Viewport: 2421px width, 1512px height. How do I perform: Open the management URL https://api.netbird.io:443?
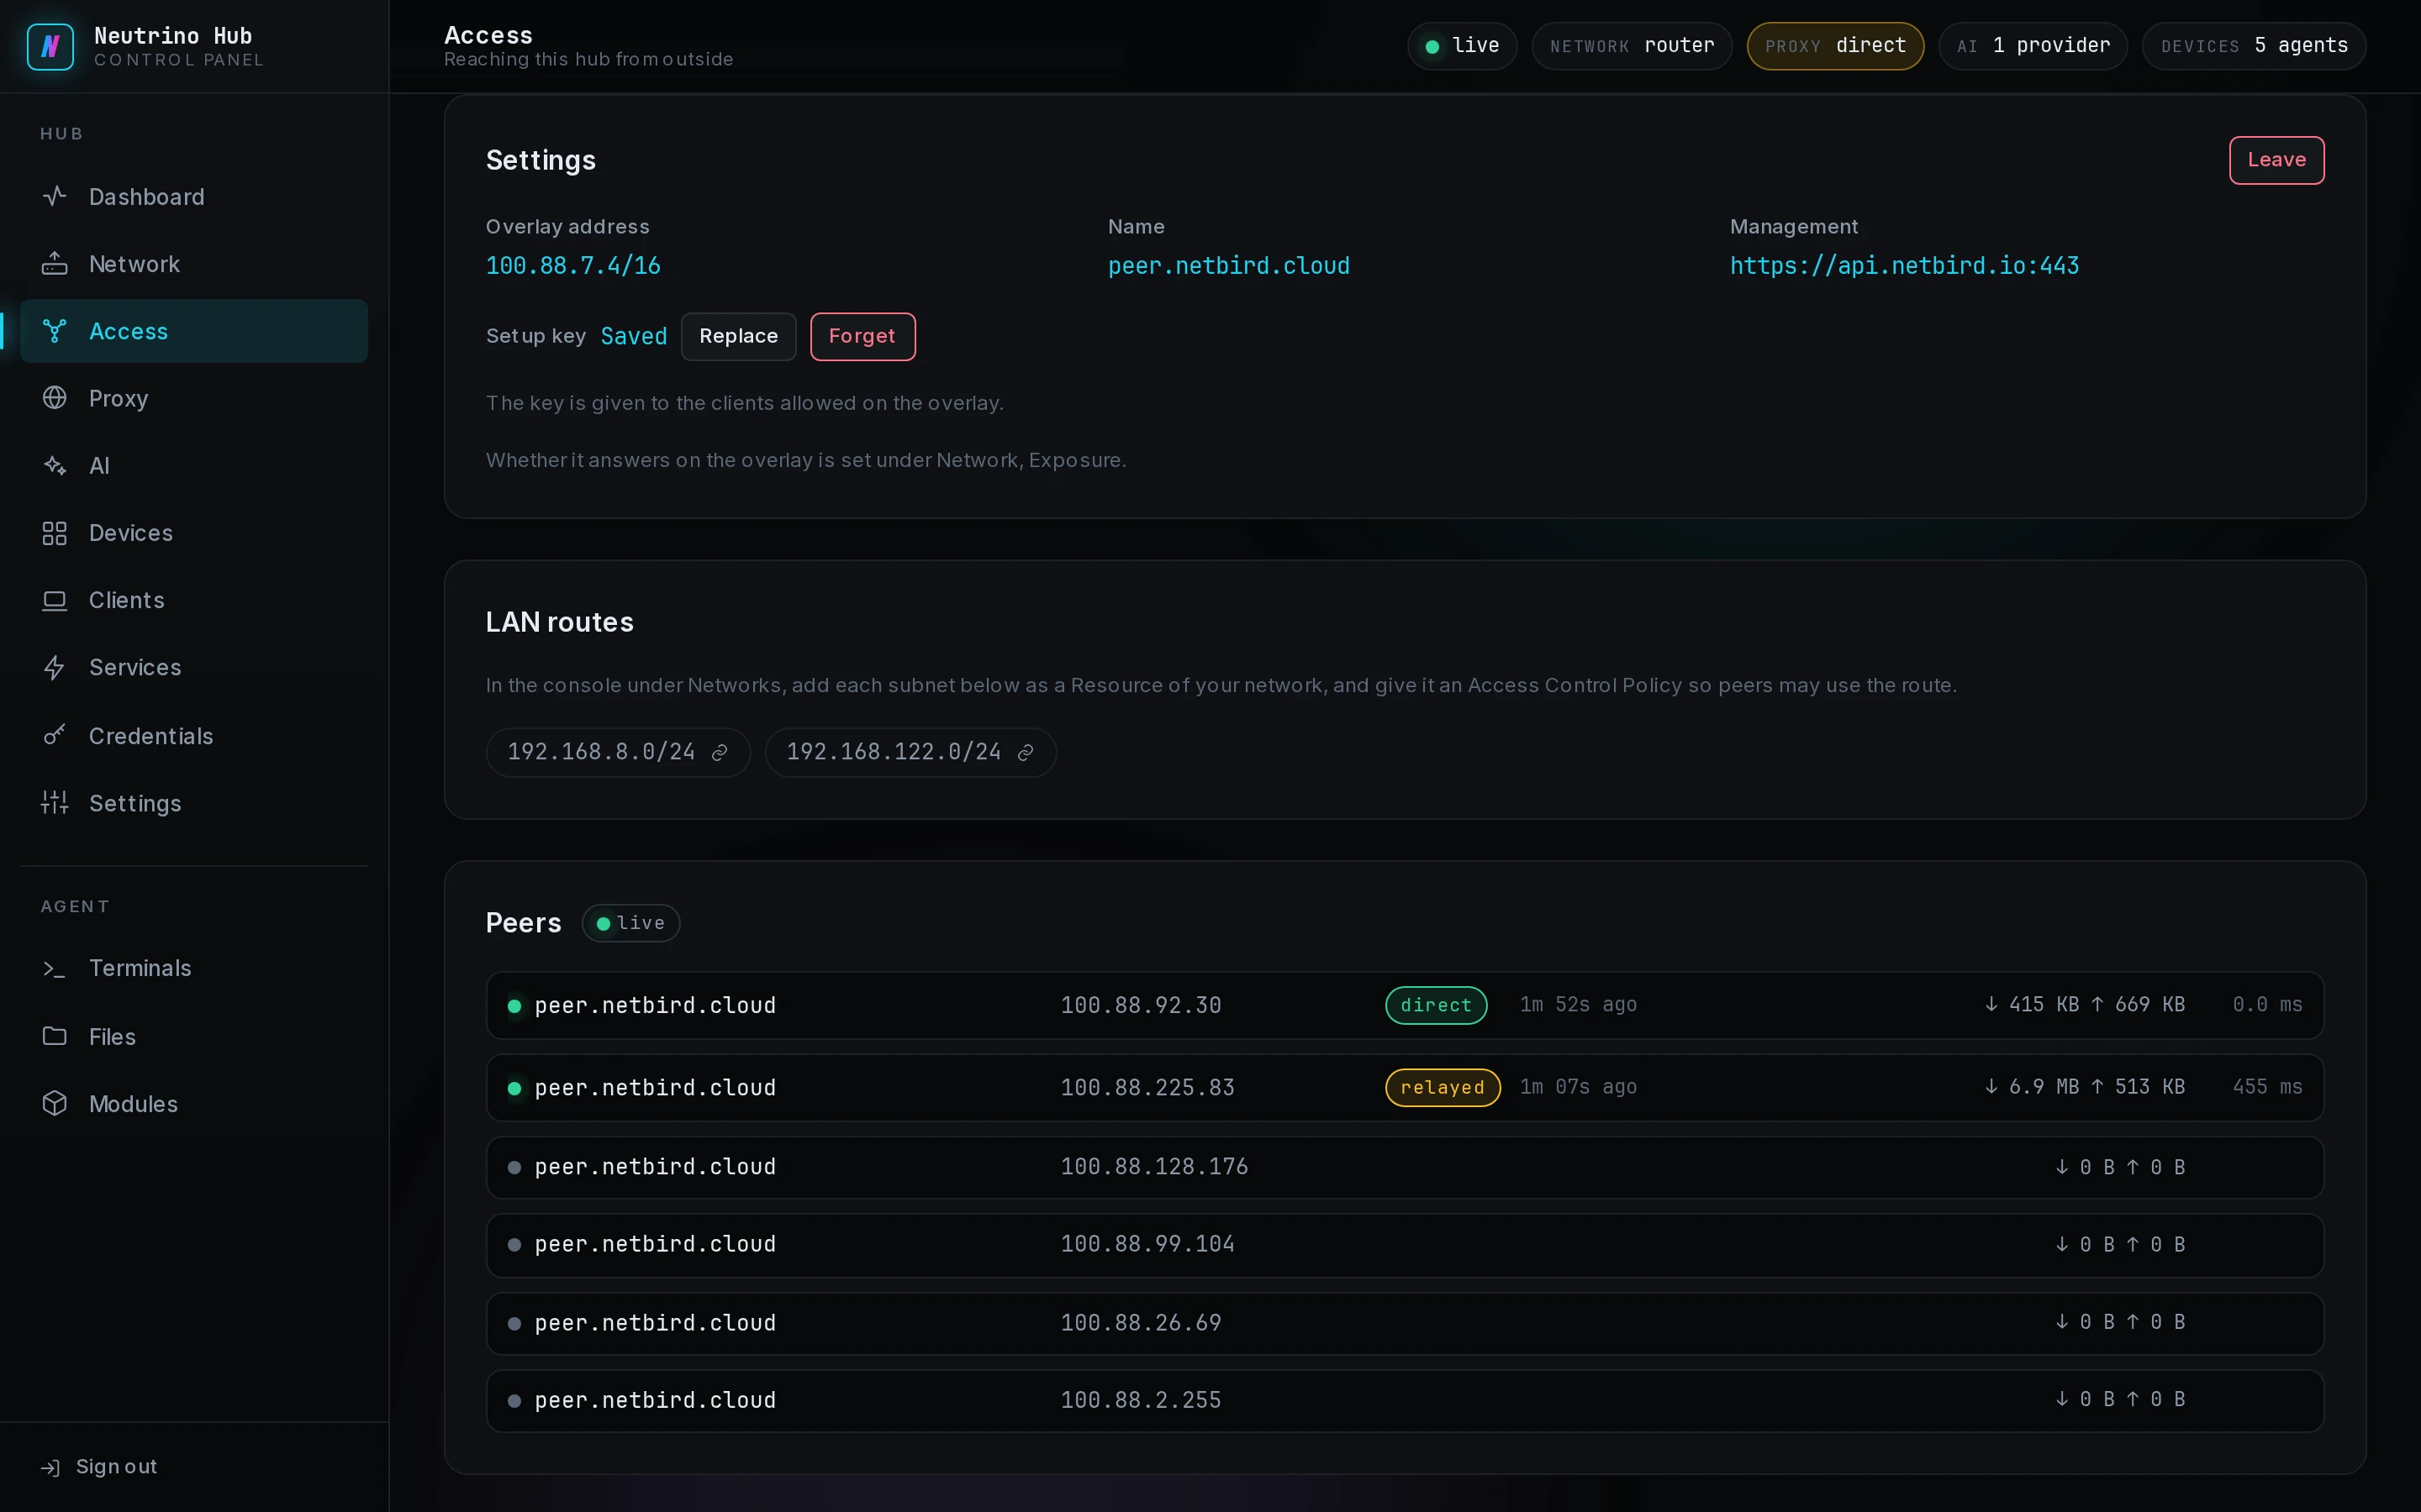1904,266
